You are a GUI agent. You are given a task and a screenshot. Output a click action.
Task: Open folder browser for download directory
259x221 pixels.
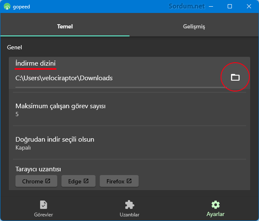235,77
